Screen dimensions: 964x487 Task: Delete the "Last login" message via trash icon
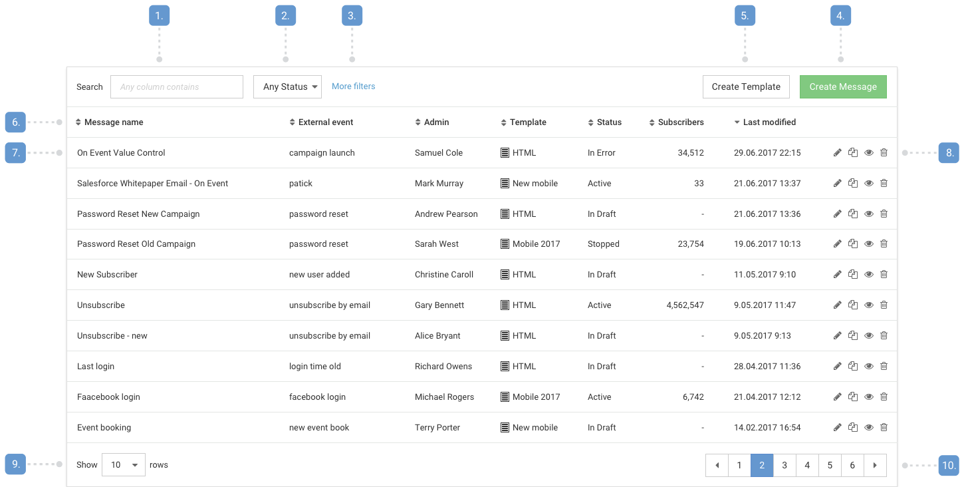(x=884, y=366)
